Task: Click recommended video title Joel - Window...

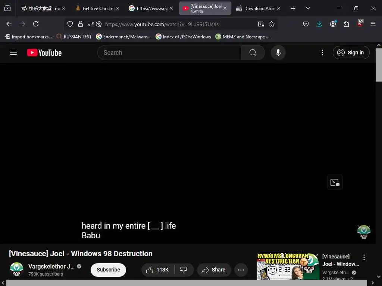Action: point(340,260)
